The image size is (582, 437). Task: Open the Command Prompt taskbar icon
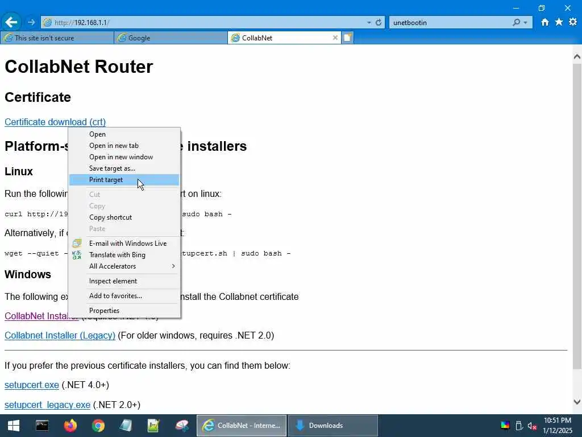click(x=42, y=426)
